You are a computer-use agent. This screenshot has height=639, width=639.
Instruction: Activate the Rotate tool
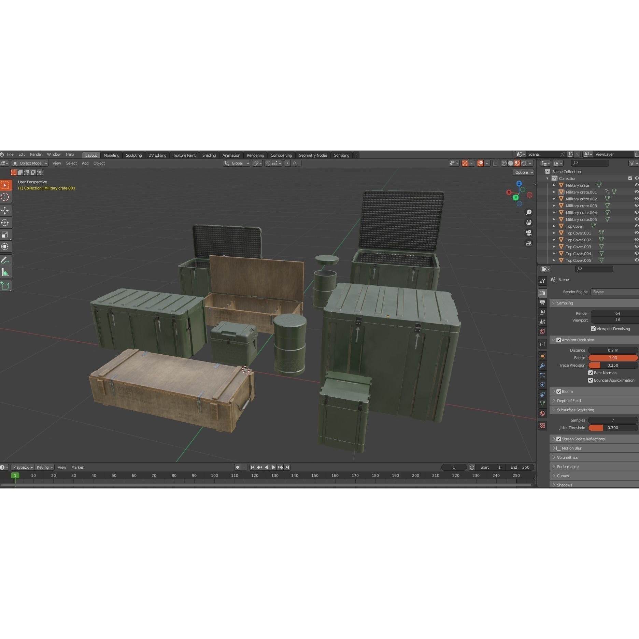click(x=5, y=223)
